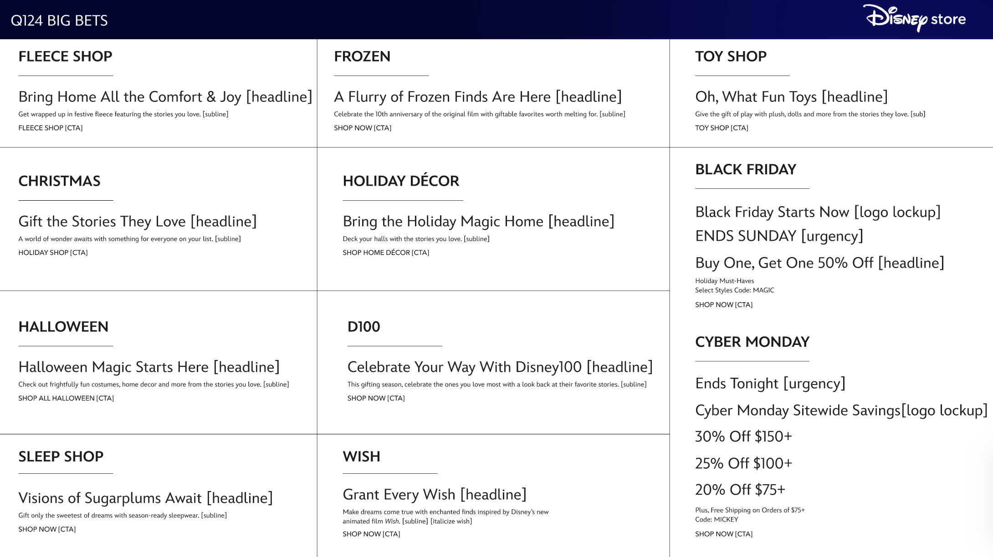Click SHOP HOME DÉCOR [CTA] text

(x=385, y=253)
